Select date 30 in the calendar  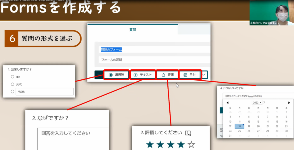286,131
